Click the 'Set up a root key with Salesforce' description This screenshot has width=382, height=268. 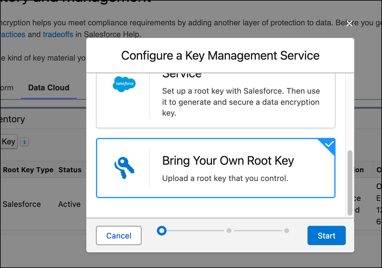point(241,102)
